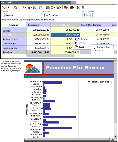Image resolution: width=118 pixels, height=142 pixels.
Task: Click the swap rows and columns icon
Action: pyautogui.click(x=78, y=7)
